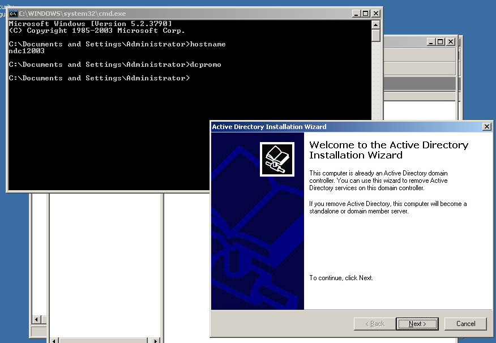Click 'To continue, click Next.' text
Screen dimensions: 496x343
click(341, 278)
